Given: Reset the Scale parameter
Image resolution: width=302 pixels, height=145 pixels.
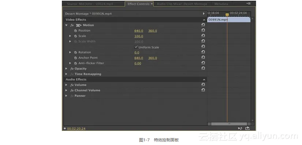Looking at the screenshot, I should coord(203,36).
